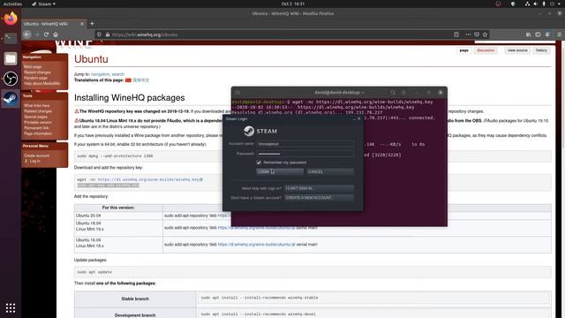Click the Main page sidebar link
This screenshot has height=318, width=565.
tap(33, 67)
